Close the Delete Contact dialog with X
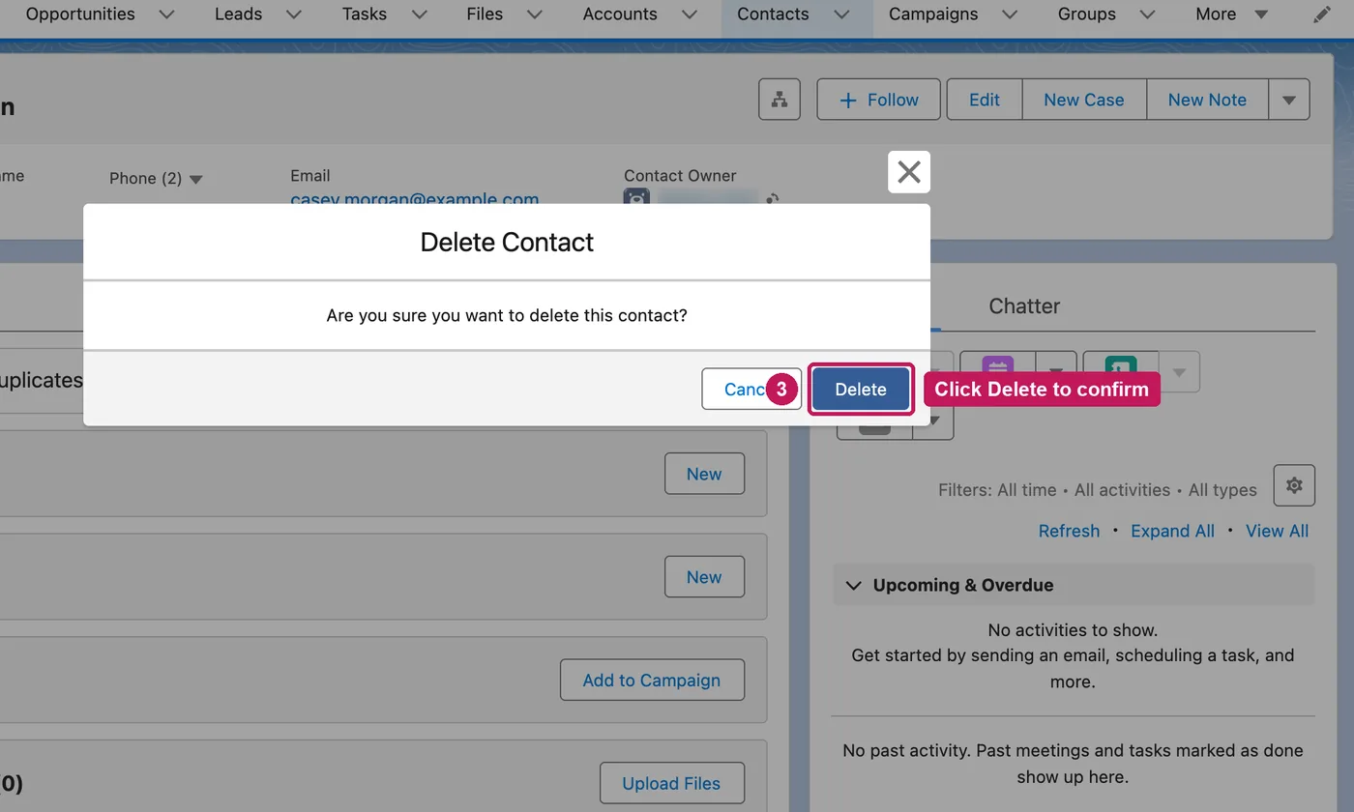Screen dimensions: 1354x812 coord(909,172)
